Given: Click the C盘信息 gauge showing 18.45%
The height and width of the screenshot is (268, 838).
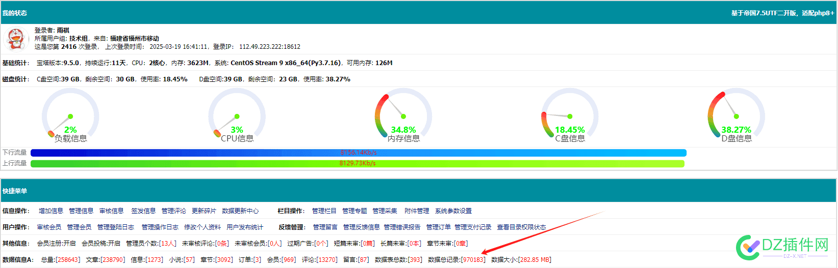Looking at the screenshot, I should coord(570,115).
